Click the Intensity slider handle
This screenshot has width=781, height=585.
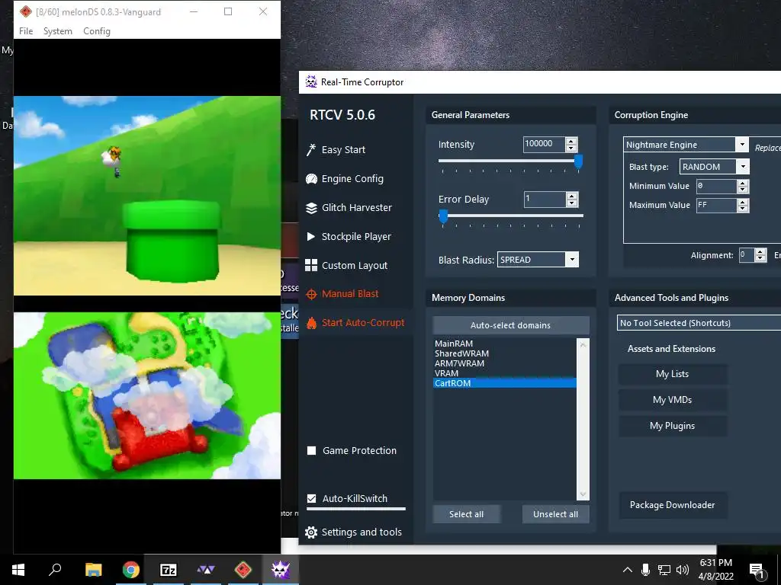(578, 161)
